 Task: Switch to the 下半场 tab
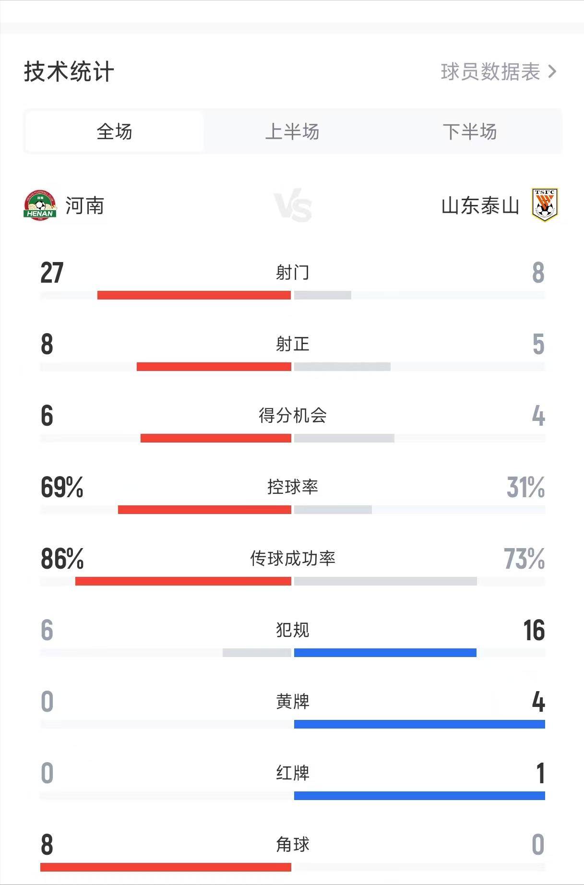(469, 132)
